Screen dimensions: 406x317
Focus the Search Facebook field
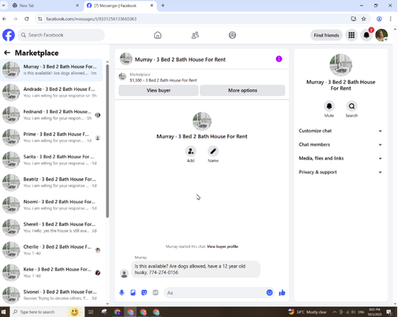tap(61, 35)
